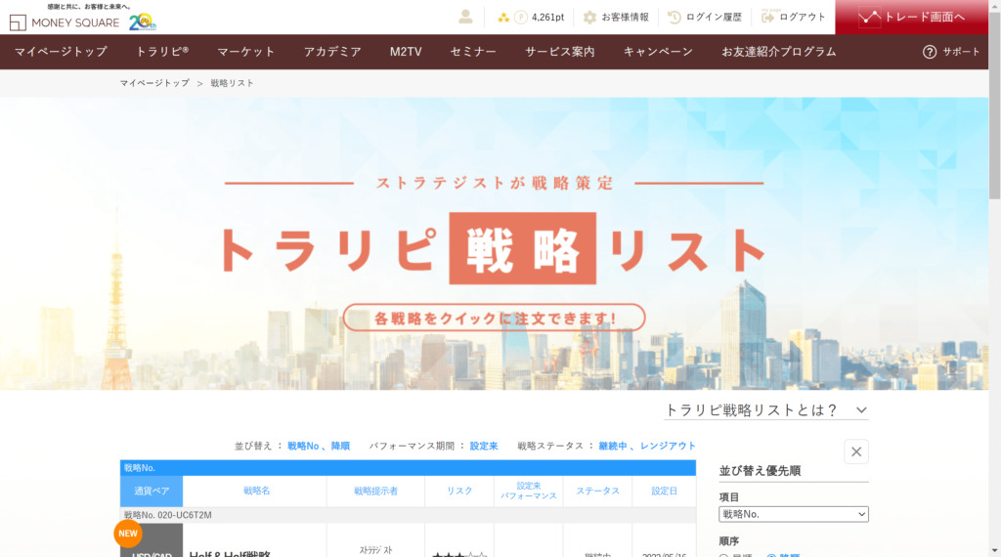Screen dimensions: 1001x557
Task: Click the ログアウト link
Action: (x=803, y=18)
